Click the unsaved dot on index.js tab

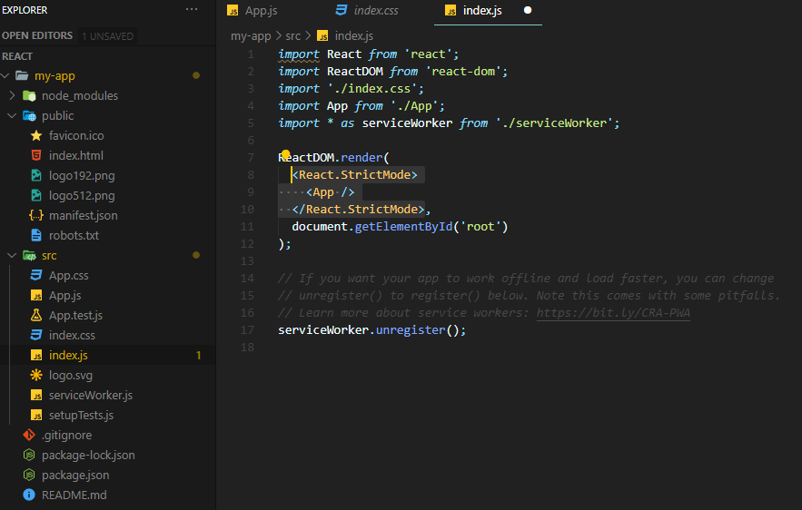coord(528,10)
